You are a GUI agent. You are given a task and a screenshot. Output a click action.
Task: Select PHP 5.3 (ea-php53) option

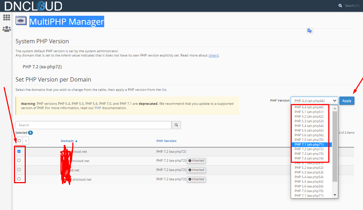coord(309,172)
